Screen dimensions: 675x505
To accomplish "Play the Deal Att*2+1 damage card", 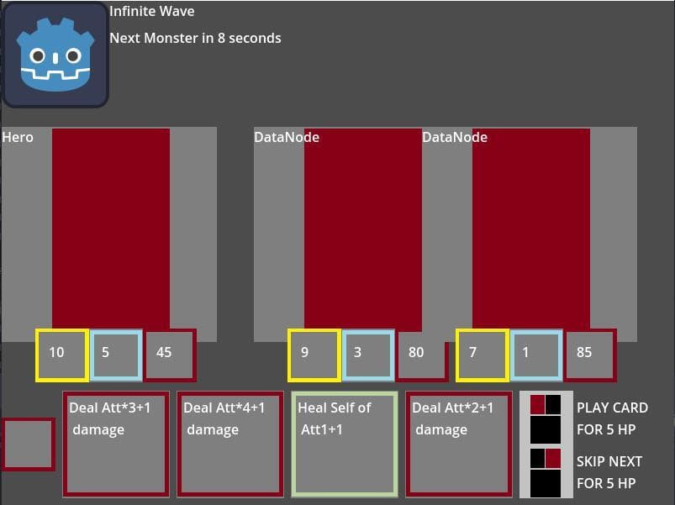I will coord(459,444).
